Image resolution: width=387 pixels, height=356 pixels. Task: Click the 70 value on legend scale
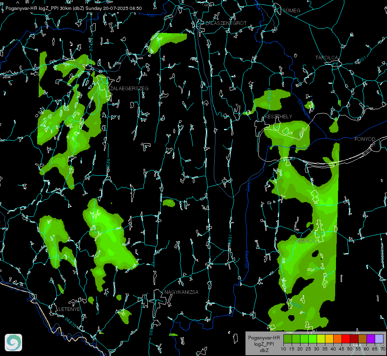(x=383, y=349)
